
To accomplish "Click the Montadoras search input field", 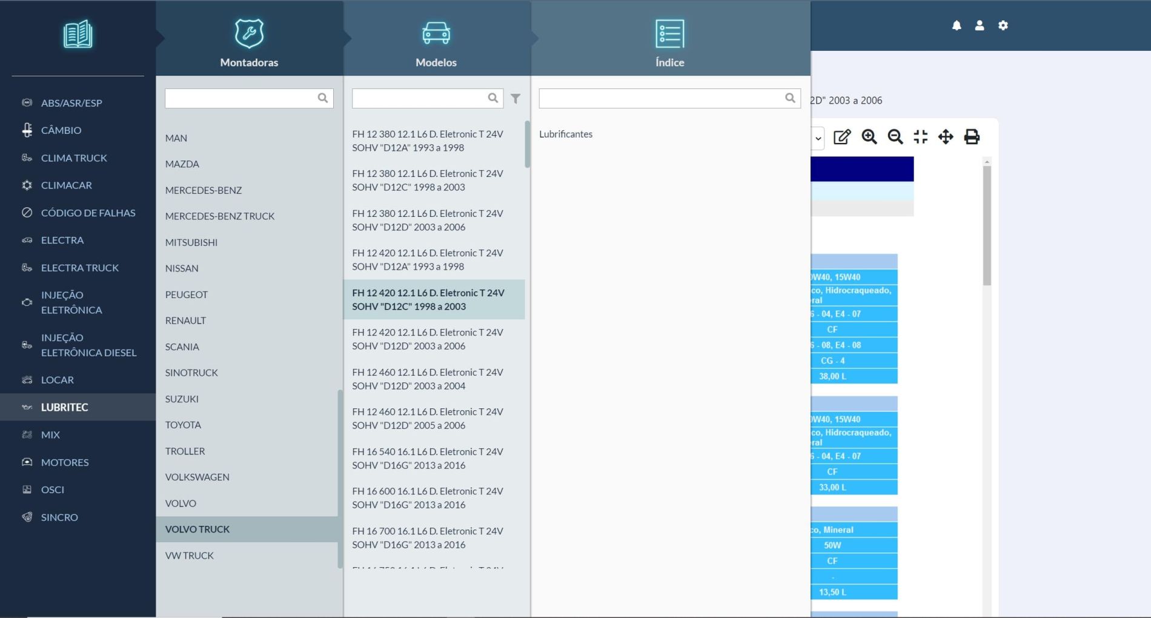I will tap(240, 98).
